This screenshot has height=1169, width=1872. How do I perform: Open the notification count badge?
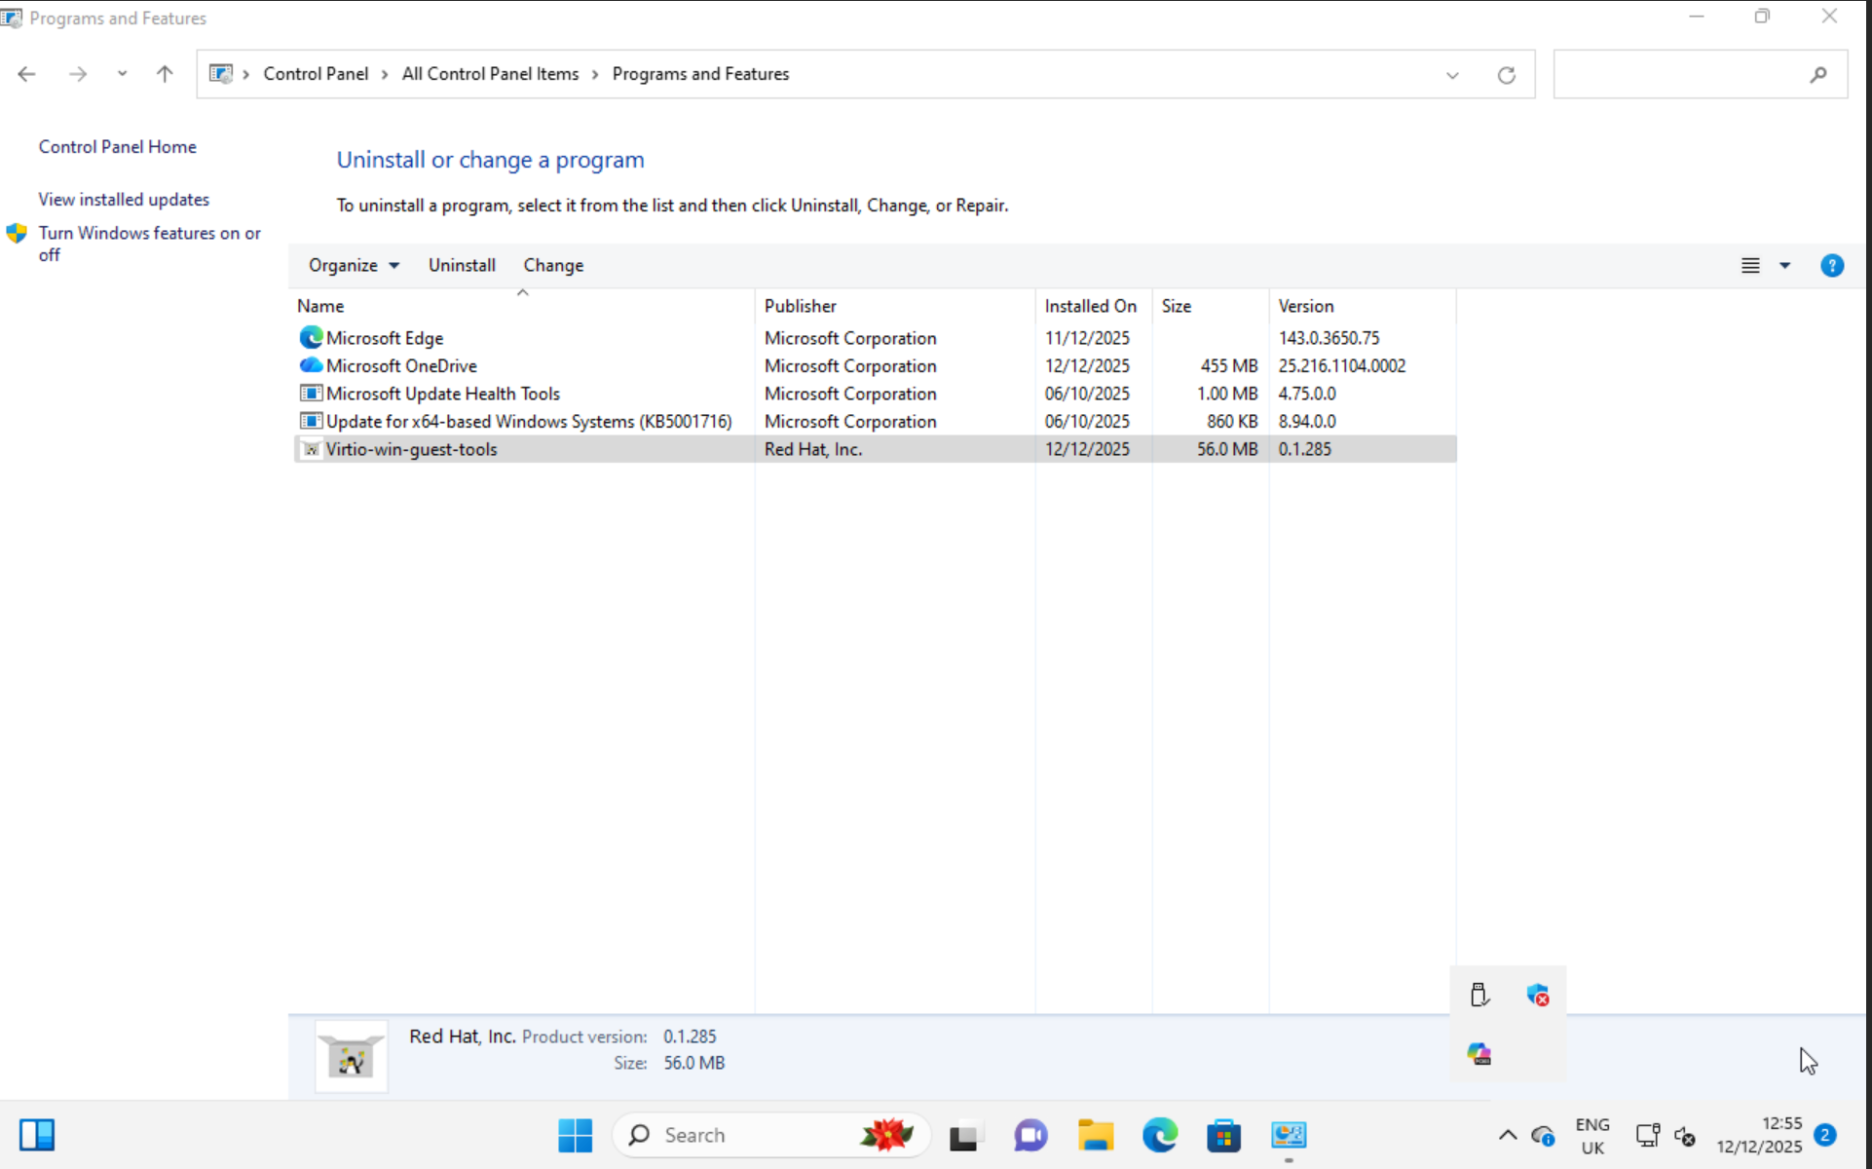pos(1825,1135)
